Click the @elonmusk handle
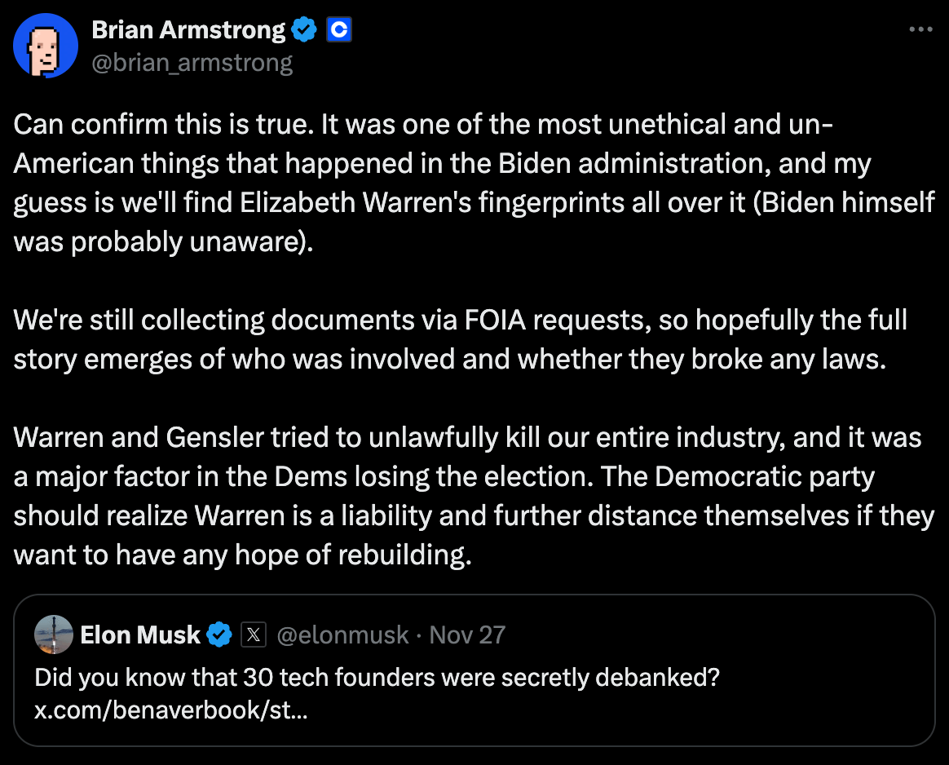This screenshot has height=765, width=949. (x=342, y=635)
